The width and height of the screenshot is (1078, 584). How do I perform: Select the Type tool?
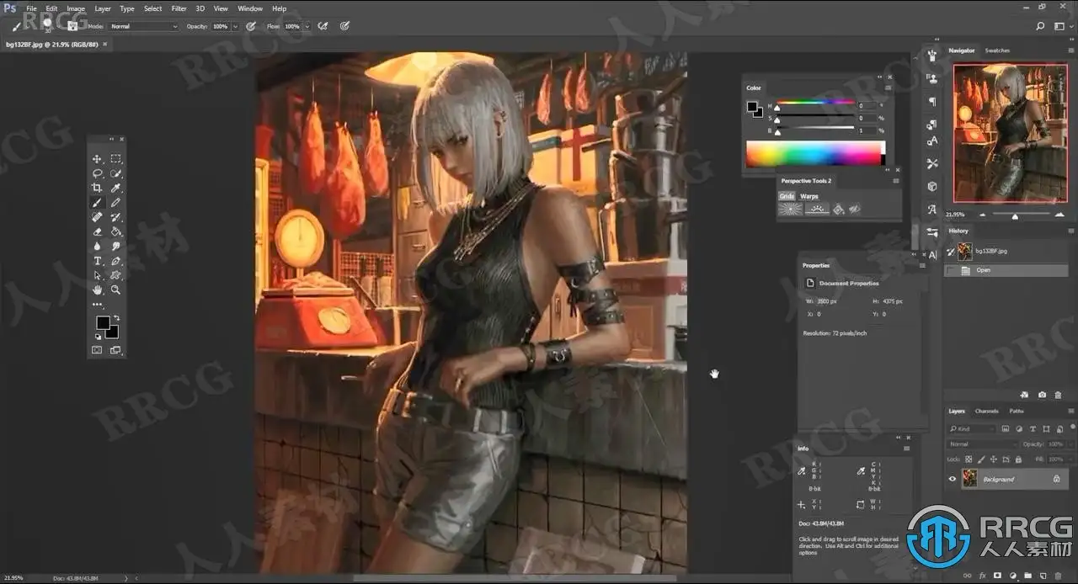[97, 261]
